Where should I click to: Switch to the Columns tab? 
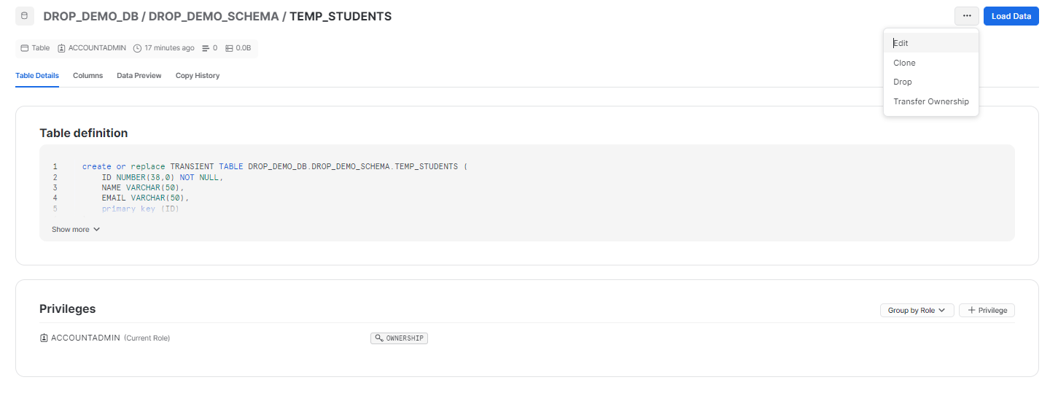[87, 76]
